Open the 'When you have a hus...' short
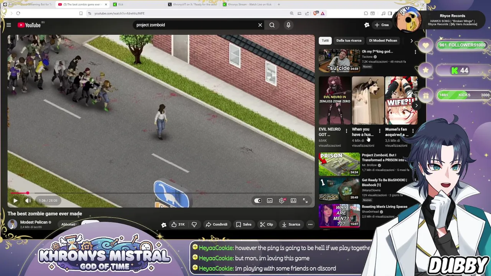This screenshot has height=276, width=491. pos(367,100)
